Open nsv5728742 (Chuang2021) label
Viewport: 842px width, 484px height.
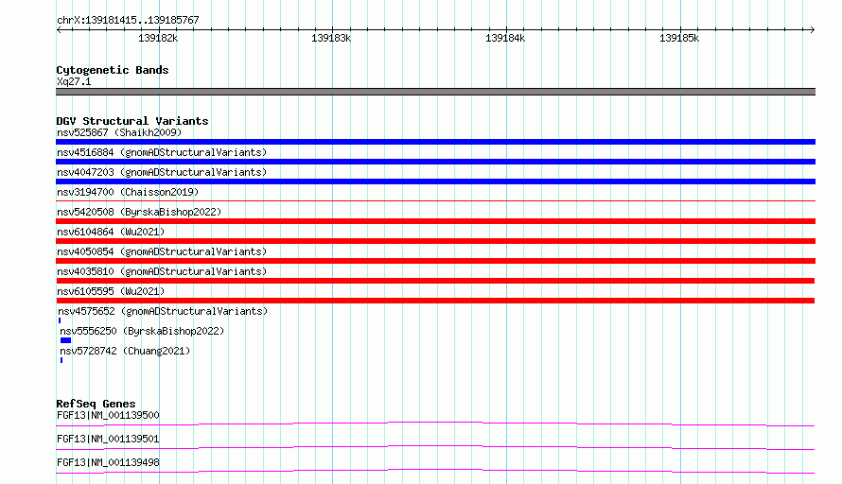(x=125, y=351)
